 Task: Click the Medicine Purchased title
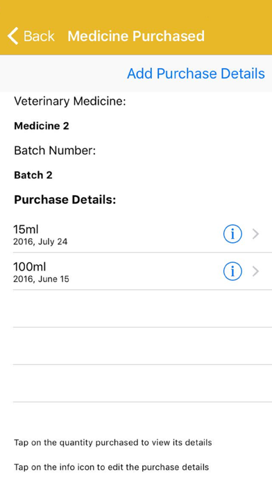click(136, 36)
